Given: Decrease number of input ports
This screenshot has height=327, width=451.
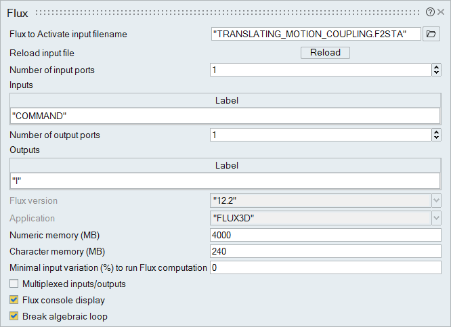Looking at the screenshot, I should 436,73.
